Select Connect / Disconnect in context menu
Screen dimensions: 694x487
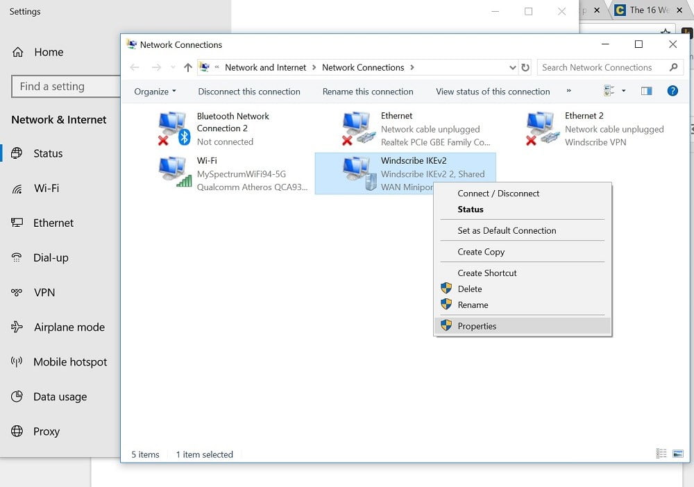pos(498,194)
